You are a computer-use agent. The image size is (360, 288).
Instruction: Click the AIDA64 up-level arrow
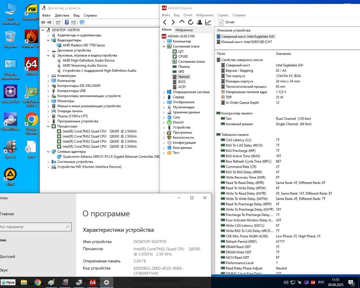point(182,22)
